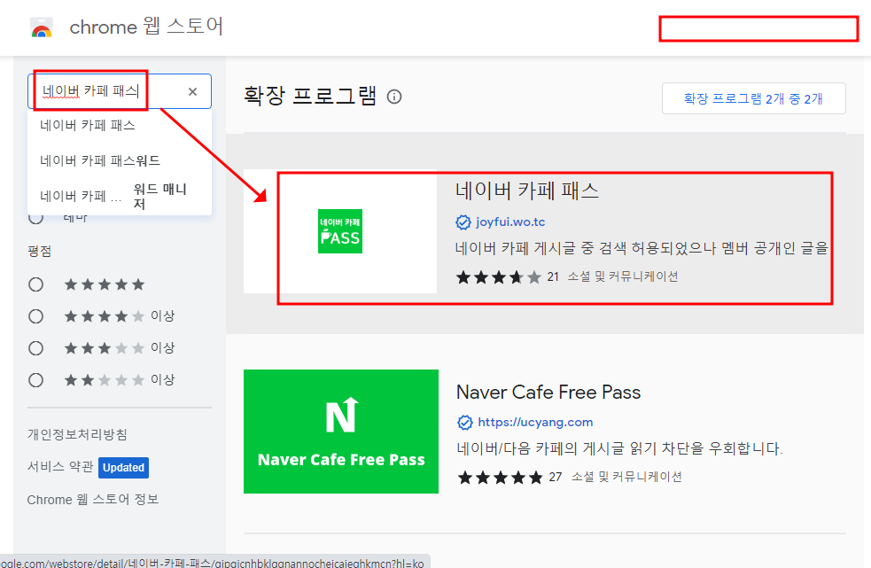Select the five-star rating radio button
Viewport: 871px width, 568px height.
tap(36, 284)
